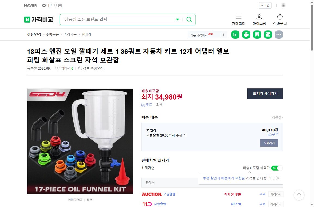Open the gray ellipsis more-services icon
Image resolution: width=314 pixels, height=207 pixels.
[279, 35]
